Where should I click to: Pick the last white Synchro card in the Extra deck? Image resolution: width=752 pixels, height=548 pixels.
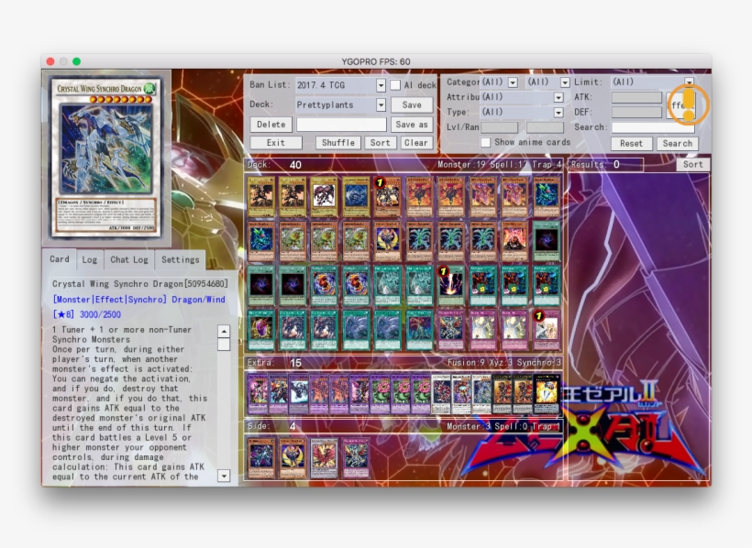pyautogui.click(x=481, y=394)
